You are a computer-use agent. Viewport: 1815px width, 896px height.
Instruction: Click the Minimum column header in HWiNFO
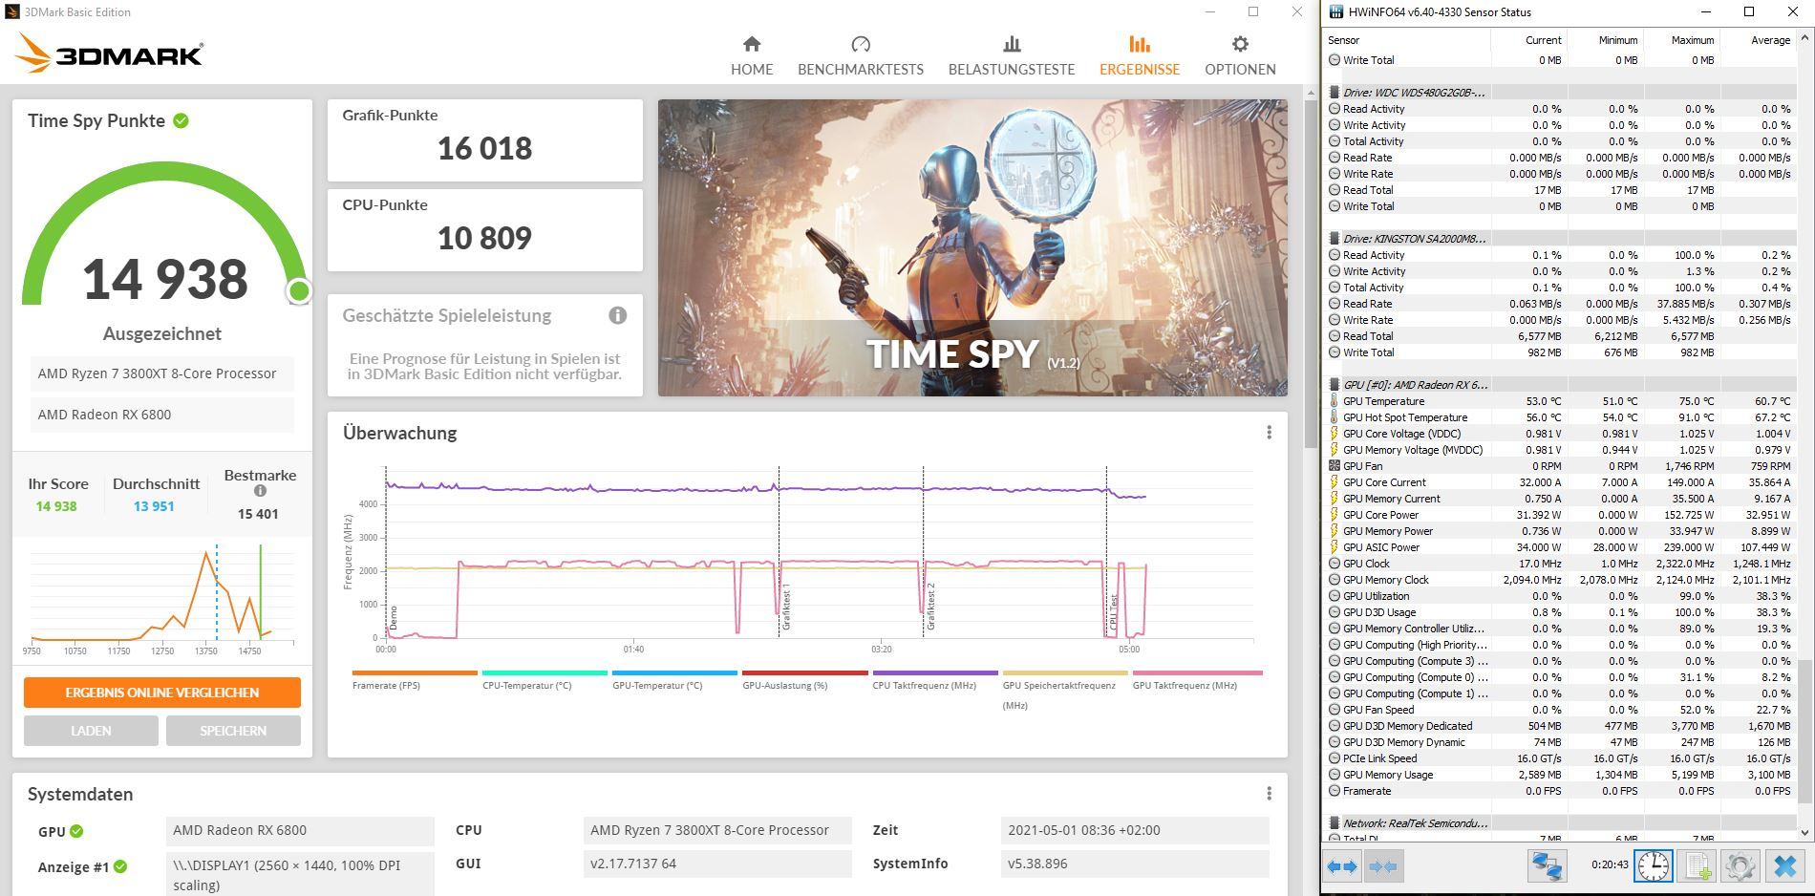(1605, 40)
